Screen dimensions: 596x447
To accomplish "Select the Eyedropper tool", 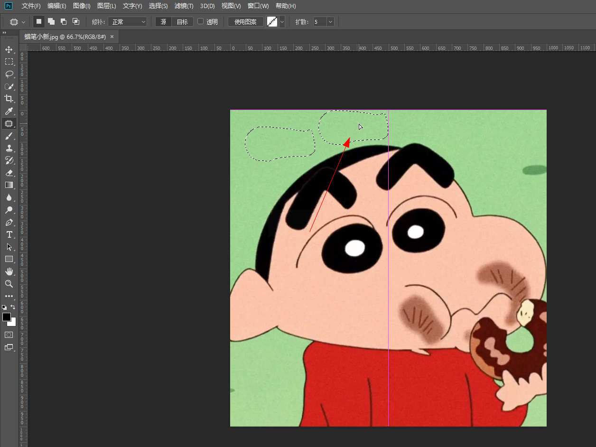I will [x=9, y=111].
